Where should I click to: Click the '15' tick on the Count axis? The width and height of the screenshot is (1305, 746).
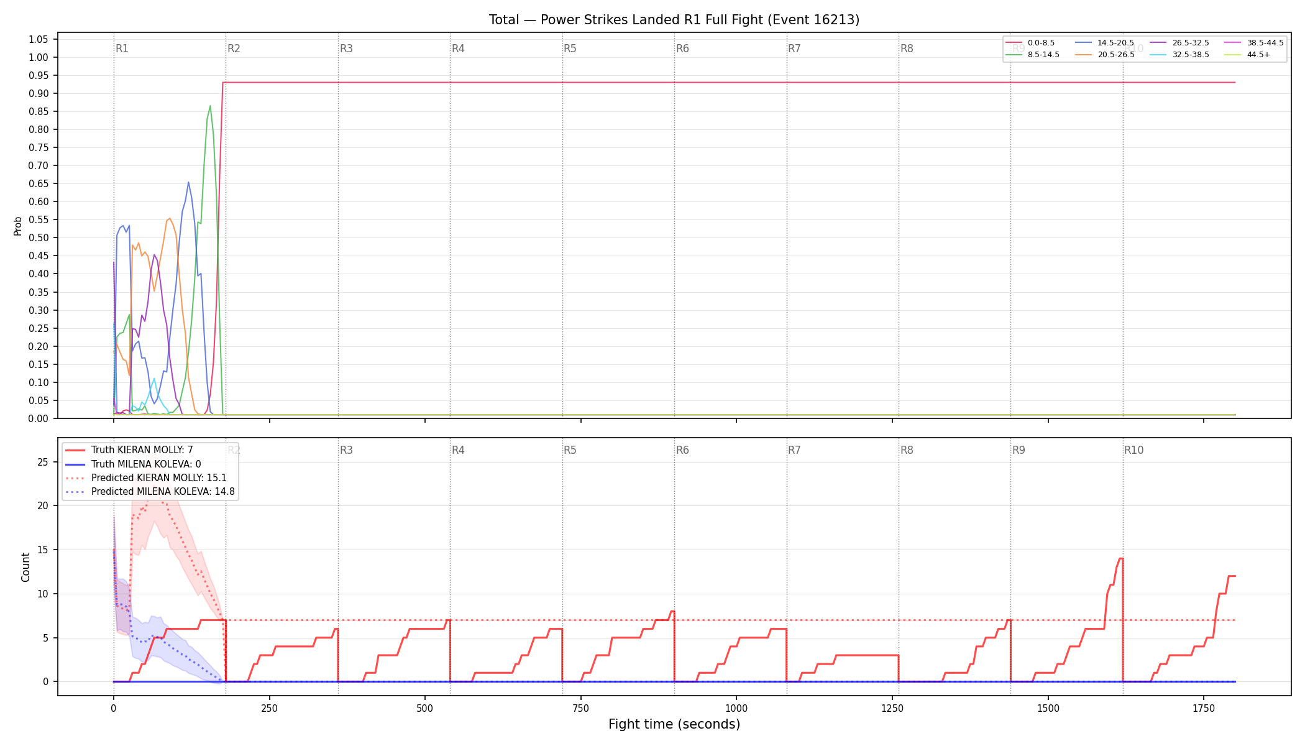click(x=42, y=550)
